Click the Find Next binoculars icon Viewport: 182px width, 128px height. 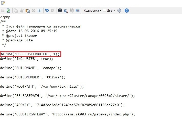pyautogui.click(x=72, y=11)
